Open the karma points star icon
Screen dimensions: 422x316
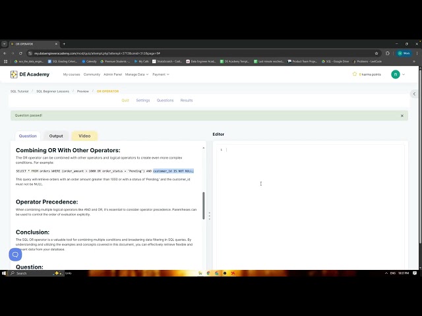355,74
